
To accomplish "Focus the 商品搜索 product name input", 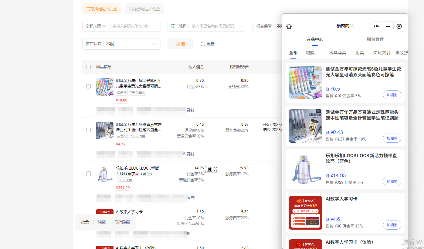I will click(x=217, y=26).
